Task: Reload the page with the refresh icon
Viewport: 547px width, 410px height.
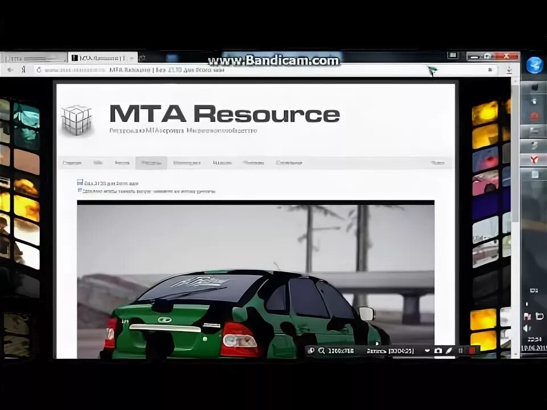Action: pos(39,69)
